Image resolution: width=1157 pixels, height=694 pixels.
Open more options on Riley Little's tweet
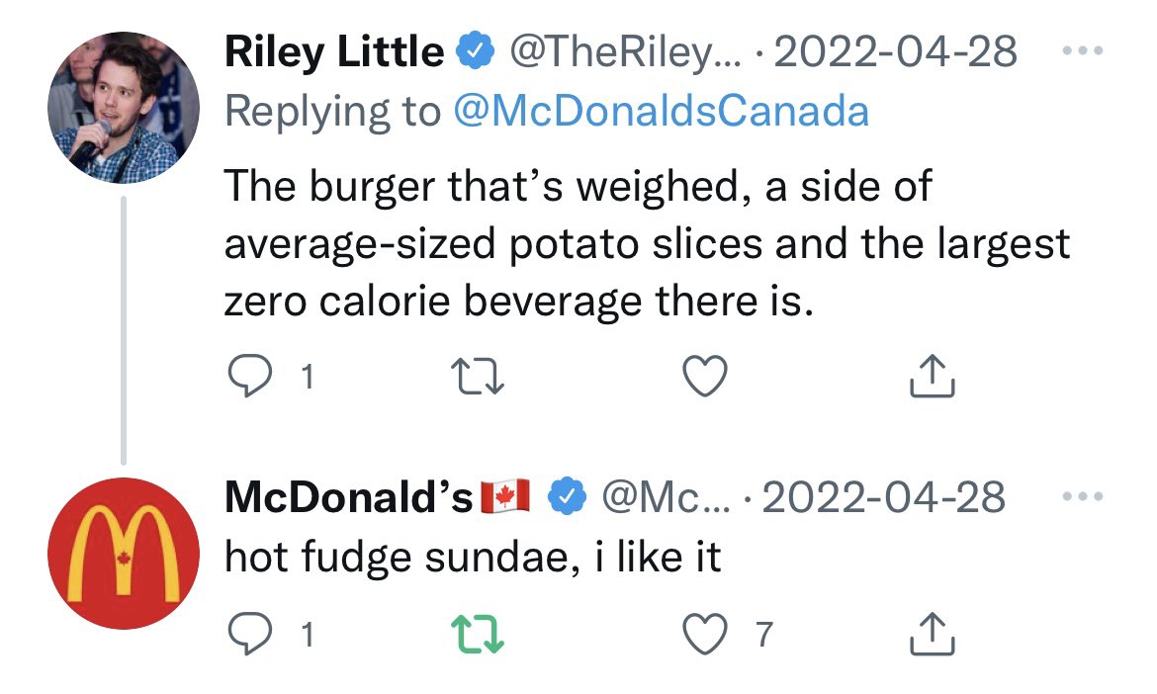pos(1083,50)
